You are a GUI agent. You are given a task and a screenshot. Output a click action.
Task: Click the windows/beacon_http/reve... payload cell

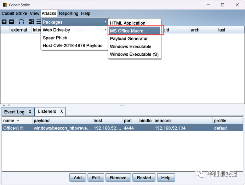[62, 128]
